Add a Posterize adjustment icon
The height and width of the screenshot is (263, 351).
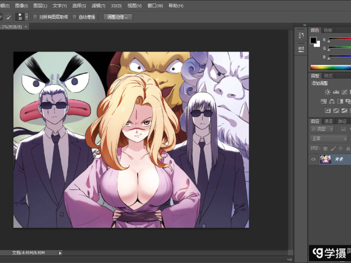click(336, 110)
